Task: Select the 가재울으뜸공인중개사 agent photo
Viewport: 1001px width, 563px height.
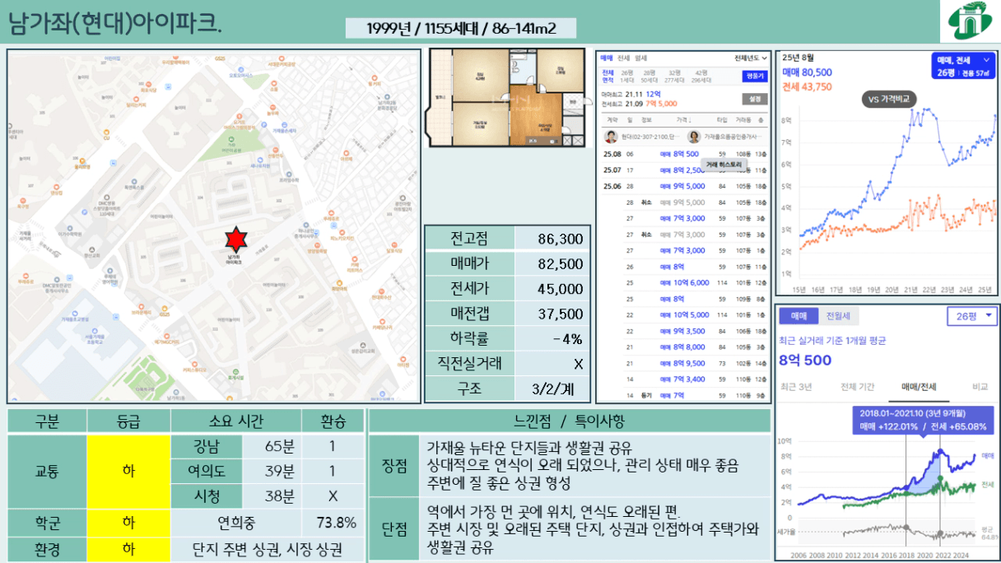Action: click(694, 137)
